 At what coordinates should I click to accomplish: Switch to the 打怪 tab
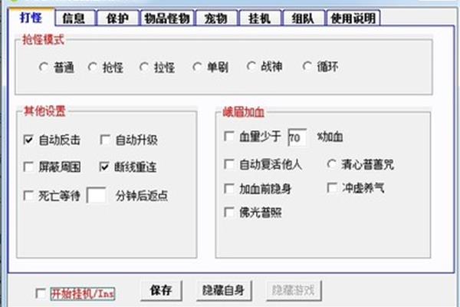click(31, 18)
